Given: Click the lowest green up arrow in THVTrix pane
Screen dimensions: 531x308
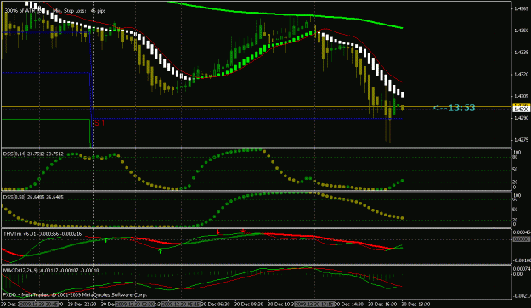Looking at the screenshot, I should [x=161, y=251].
